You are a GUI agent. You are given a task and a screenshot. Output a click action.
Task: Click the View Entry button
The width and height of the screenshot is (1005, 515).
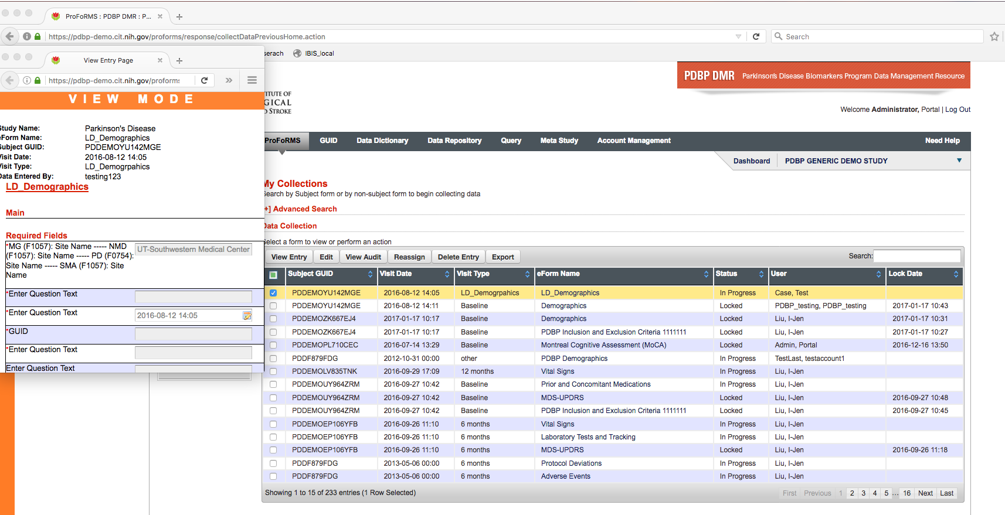click(289, 257)
